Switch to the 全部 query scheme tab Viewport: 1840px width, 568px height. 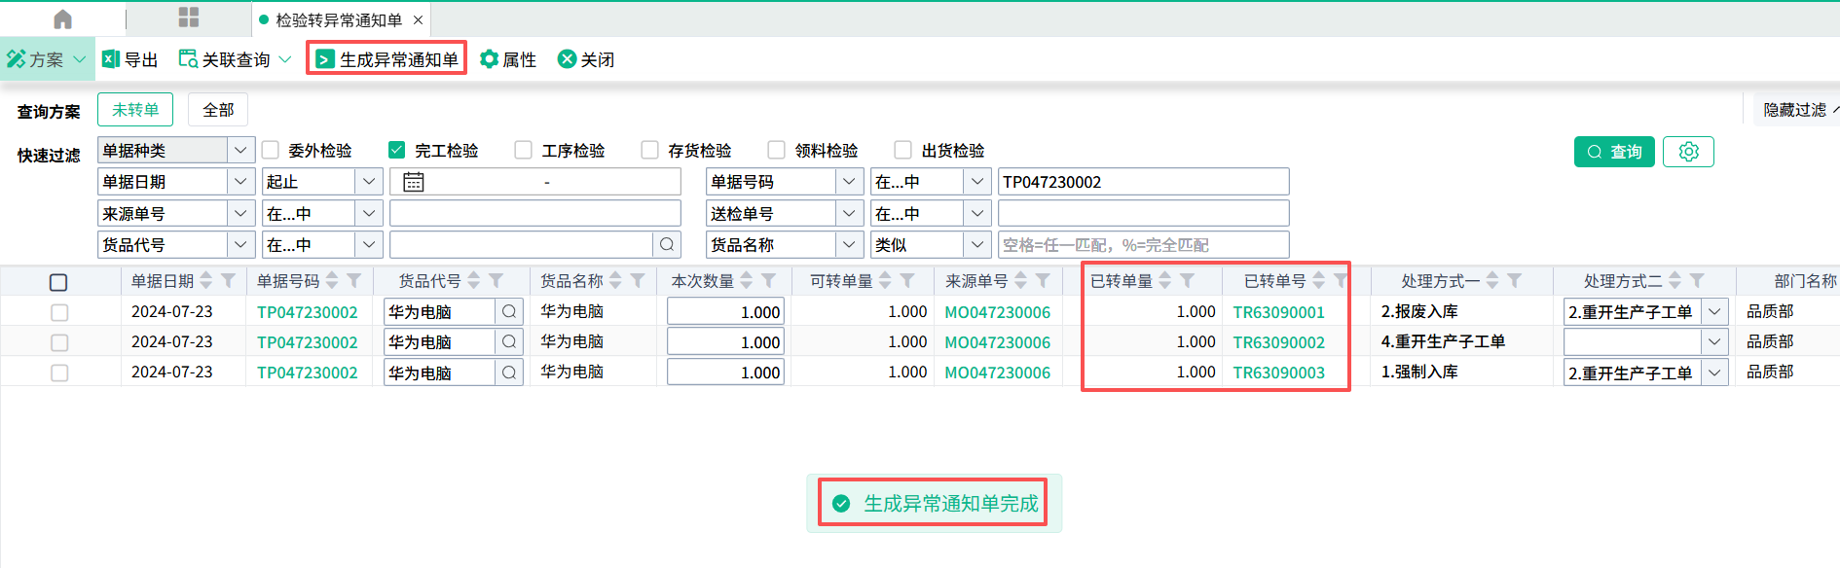[218, 110]
